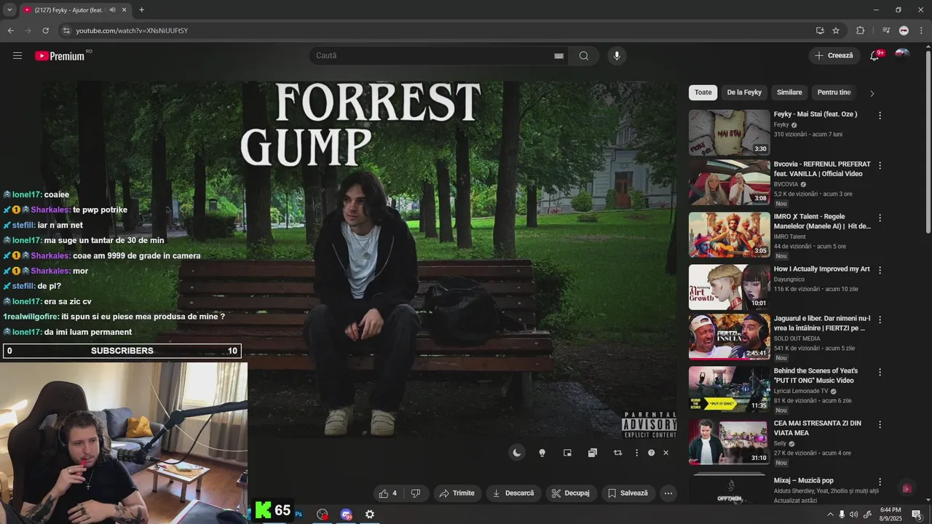Toggle the lightbulb cinema mode icon

(542, 453)
